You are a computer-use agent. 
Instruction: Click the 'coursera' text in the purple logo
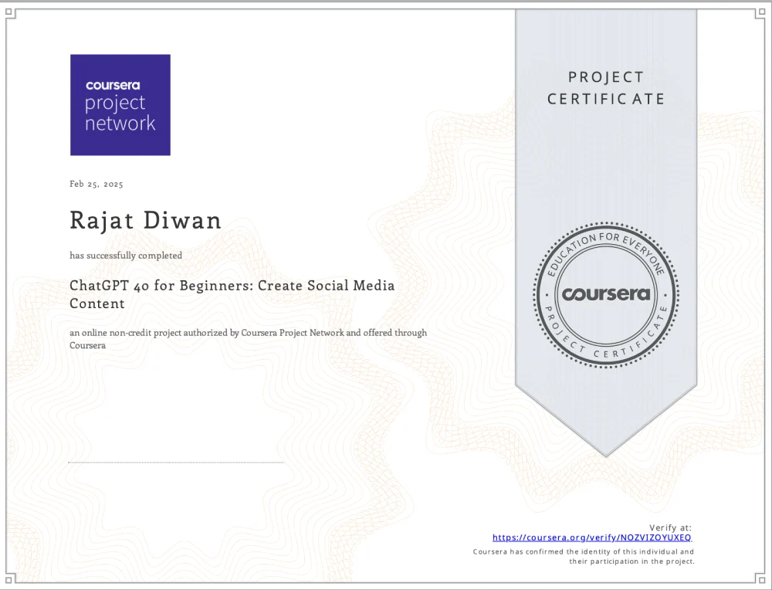click(x=113, y=86)
